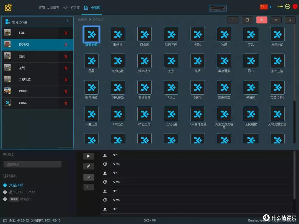Select the 吹风三连 macro icon

[171, 34]
